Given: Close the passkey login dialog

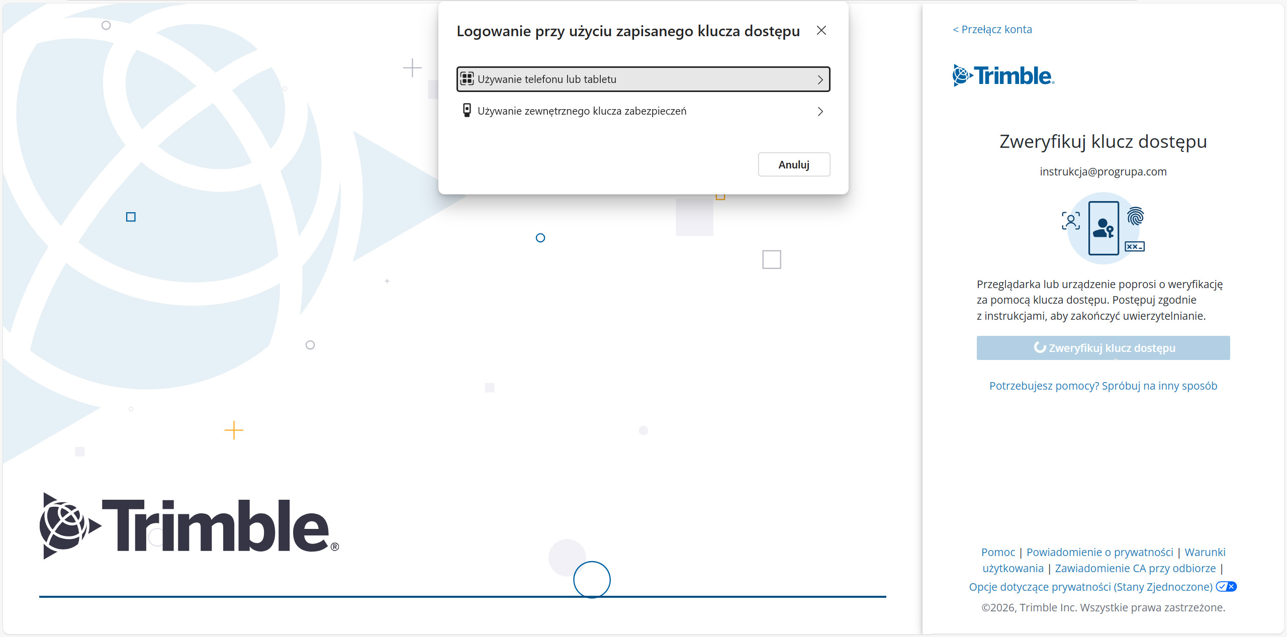Looking at the screenshot, I should (x=821, y=31).
